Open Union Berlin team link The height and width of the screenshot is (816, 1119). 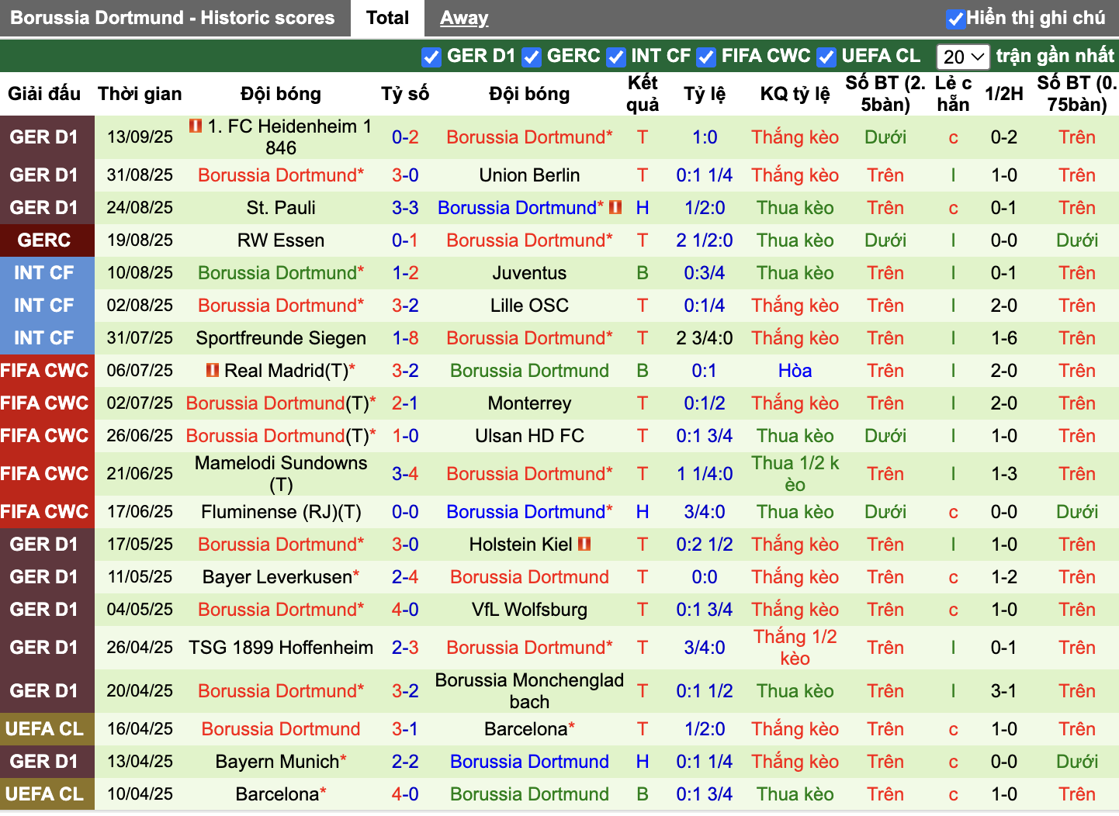[529, 175]
